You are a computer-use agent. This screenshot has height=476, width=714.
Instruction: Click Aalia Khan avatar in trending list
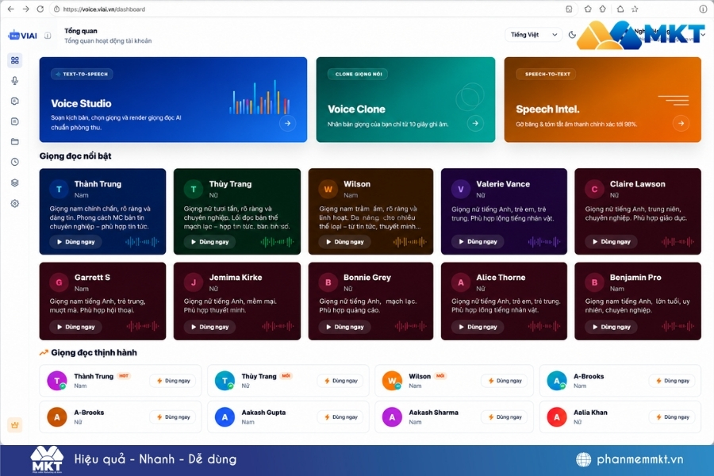[556, 416]
